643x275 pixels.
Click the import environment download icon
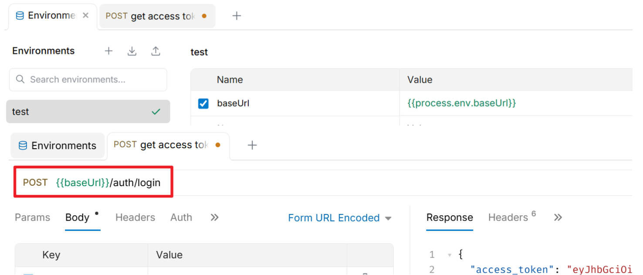coord(132,51)
